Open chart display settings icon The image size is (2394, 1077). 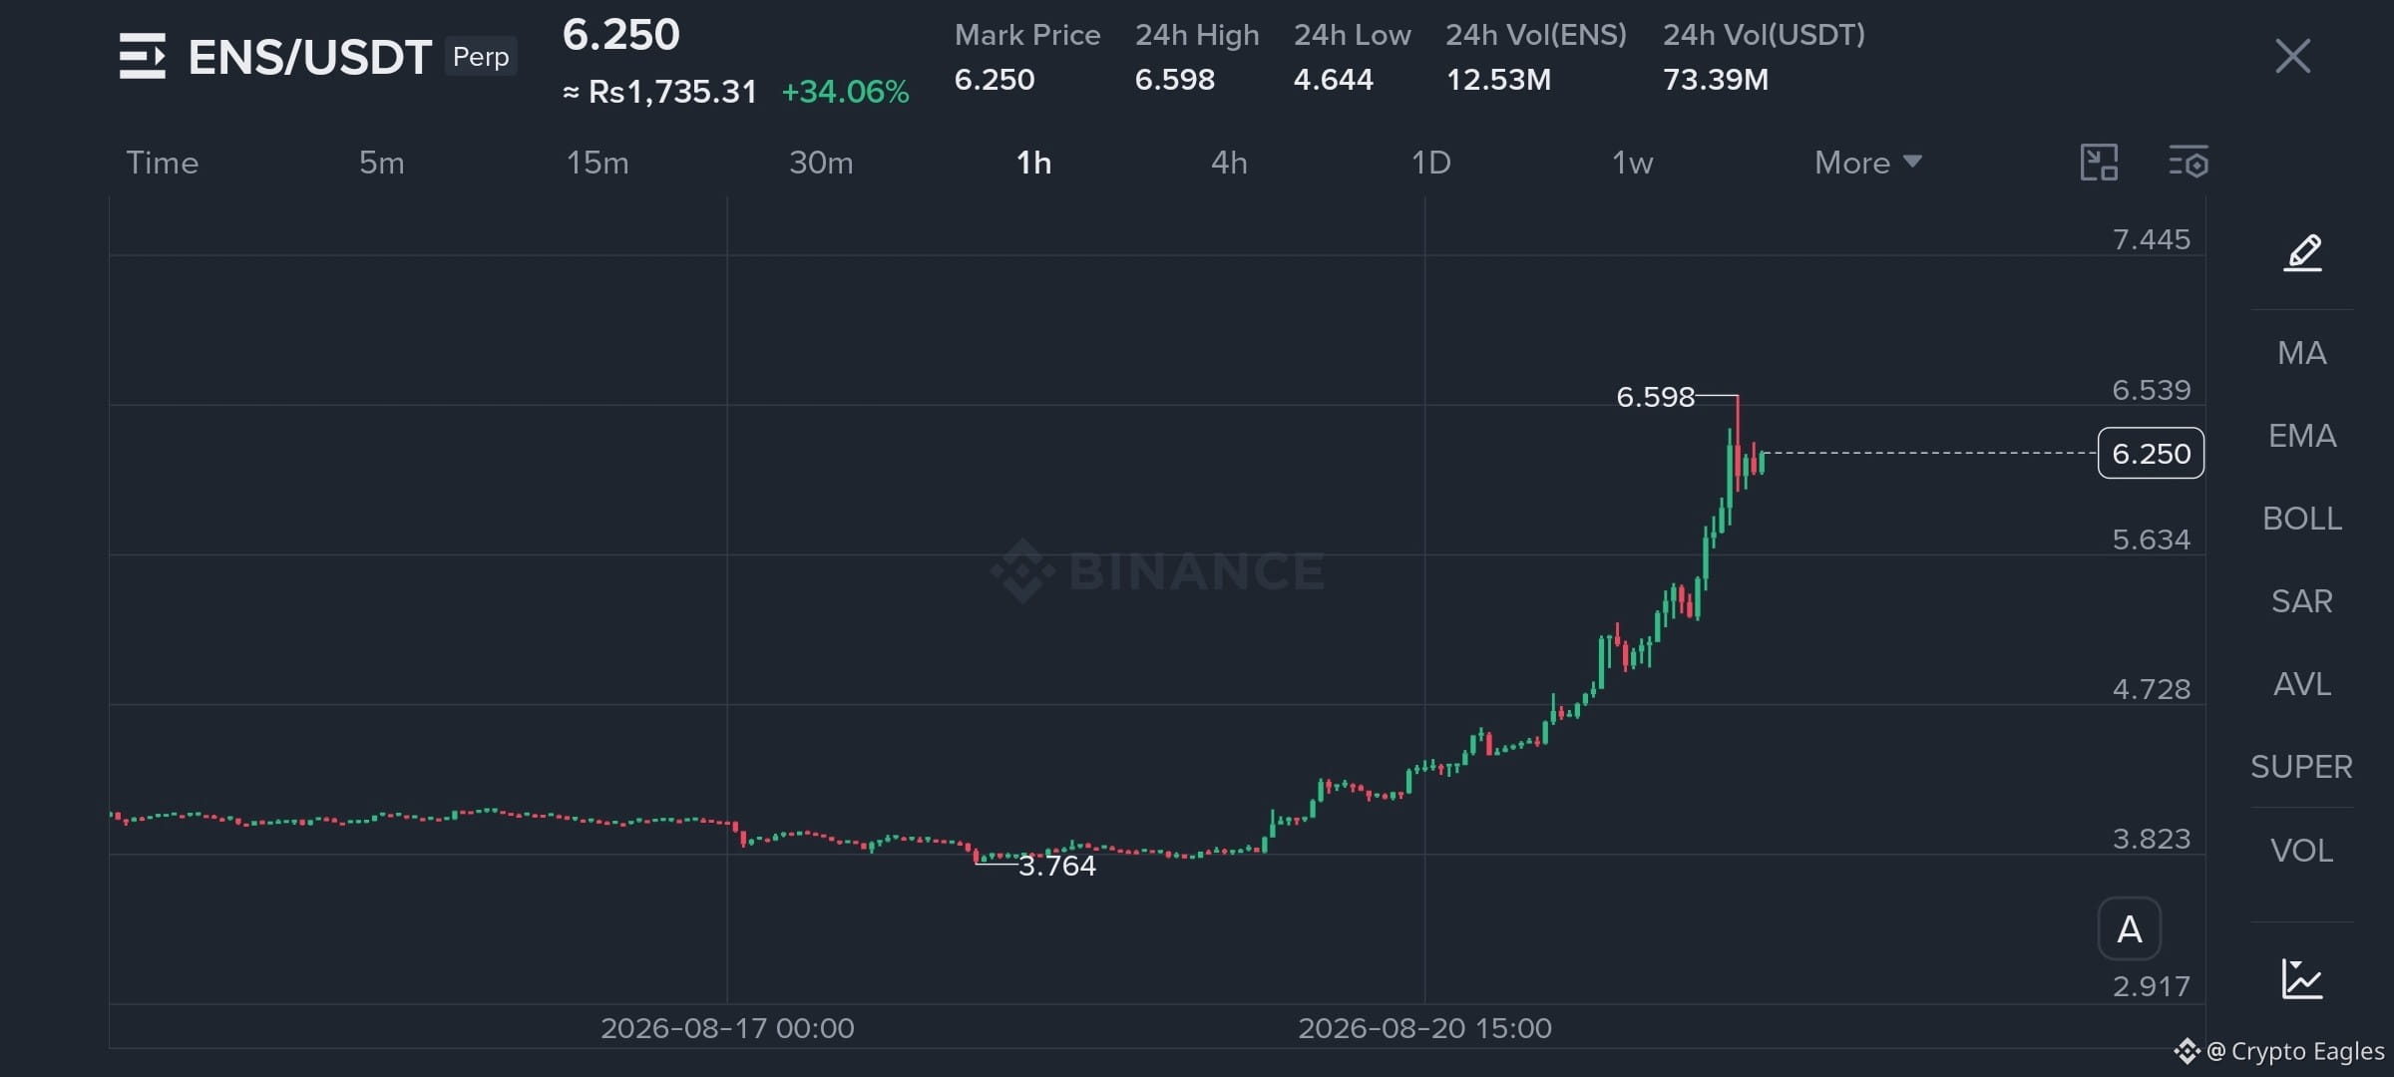[2189, 163]
